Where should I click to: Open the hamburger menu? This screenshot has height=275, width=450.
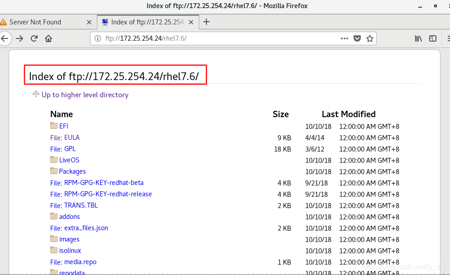pyautogui.click(x=447, y=38)
